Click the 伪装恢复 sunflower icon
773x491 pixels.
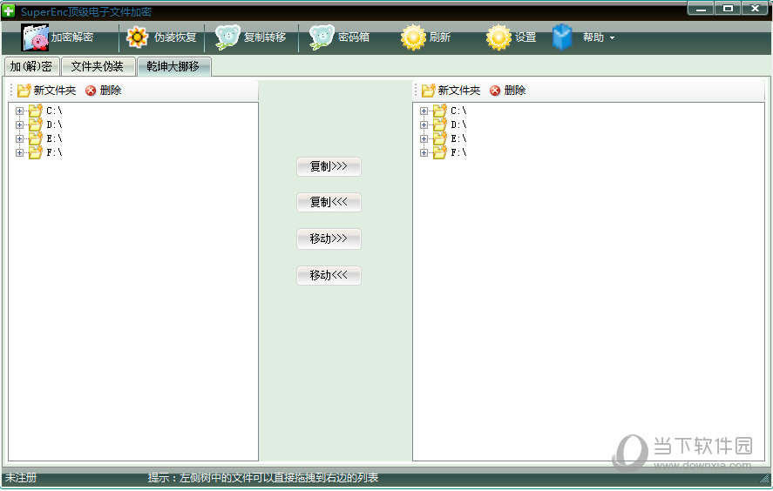pyautogui.click(x=137, y=37)
